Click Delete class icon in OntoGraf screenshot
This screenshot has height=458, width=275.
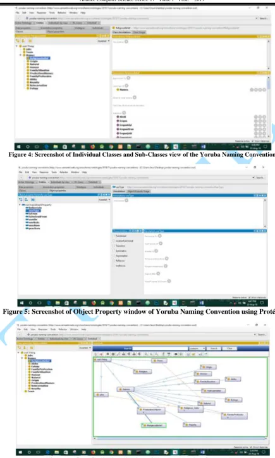click(32, 347)
